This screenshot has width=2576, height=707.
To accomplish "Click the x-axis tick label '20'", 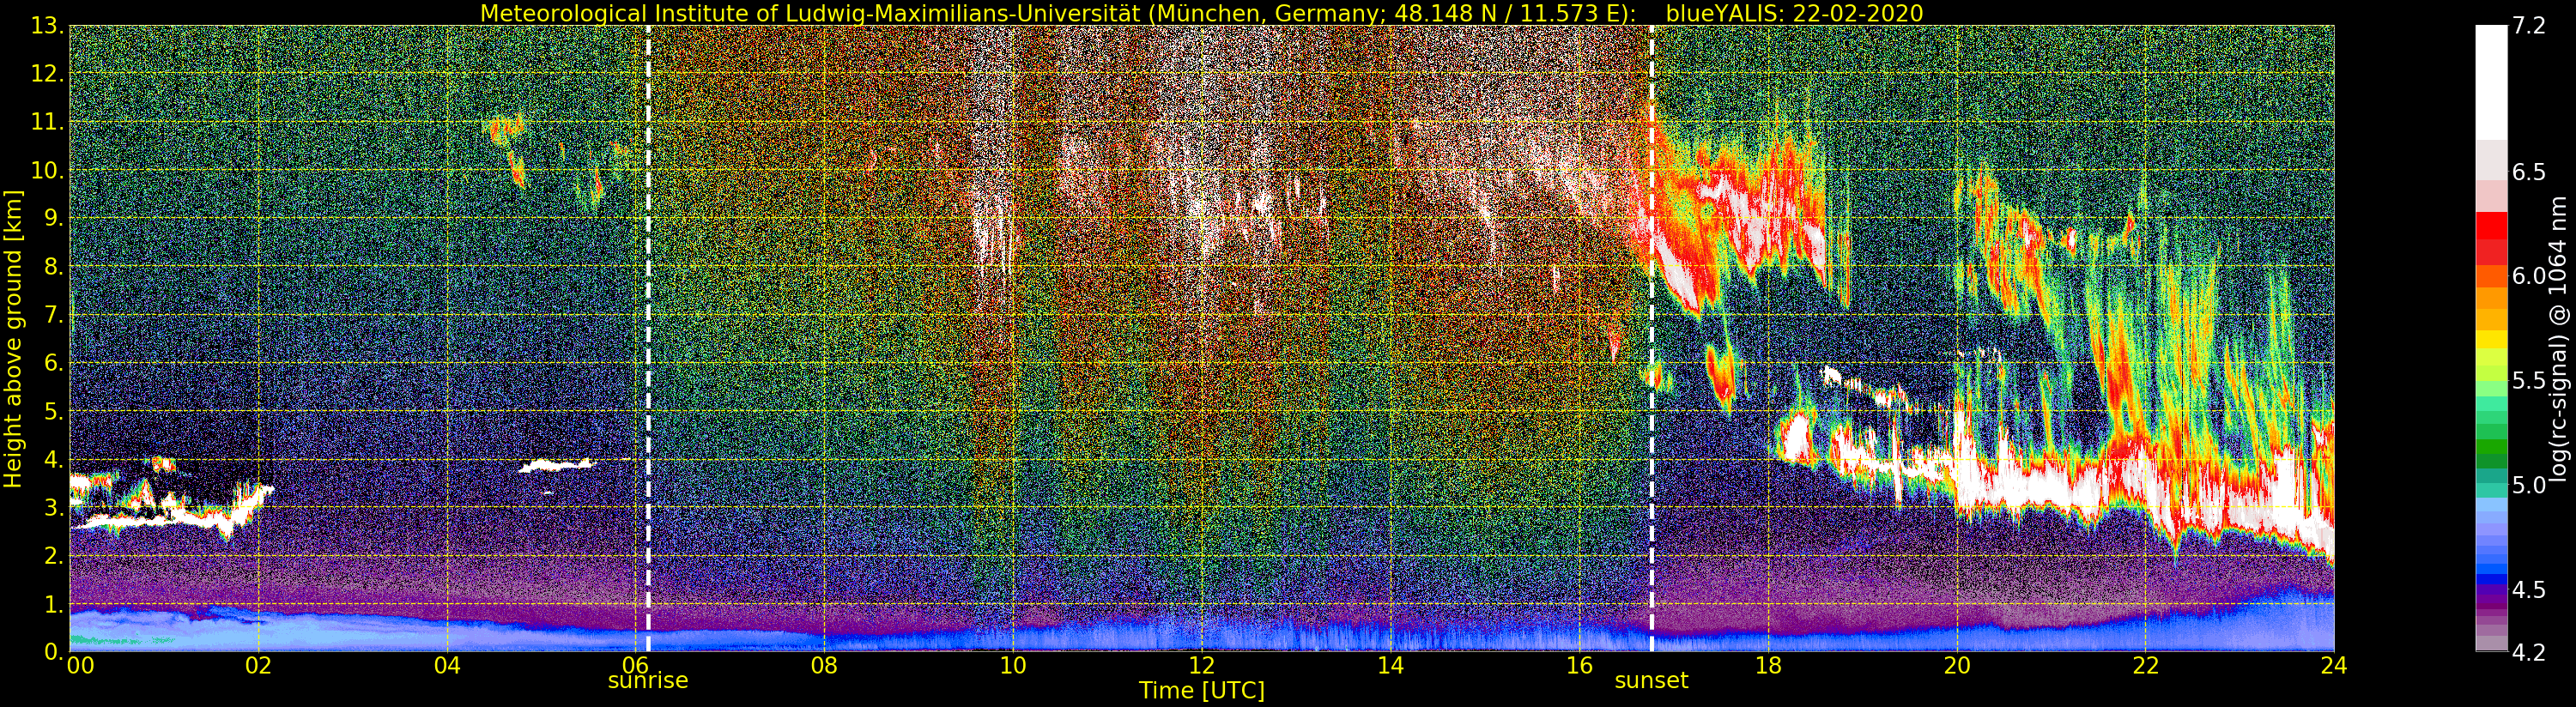I will [1957, 666].
